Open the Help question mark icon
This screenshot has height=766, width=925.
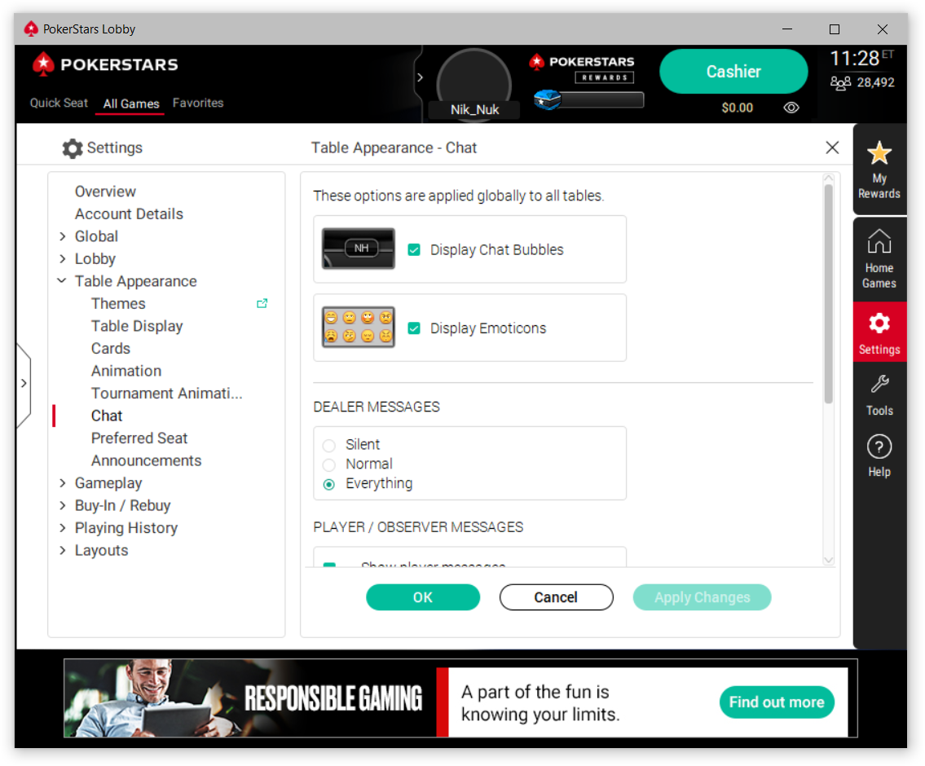point(879,447)
